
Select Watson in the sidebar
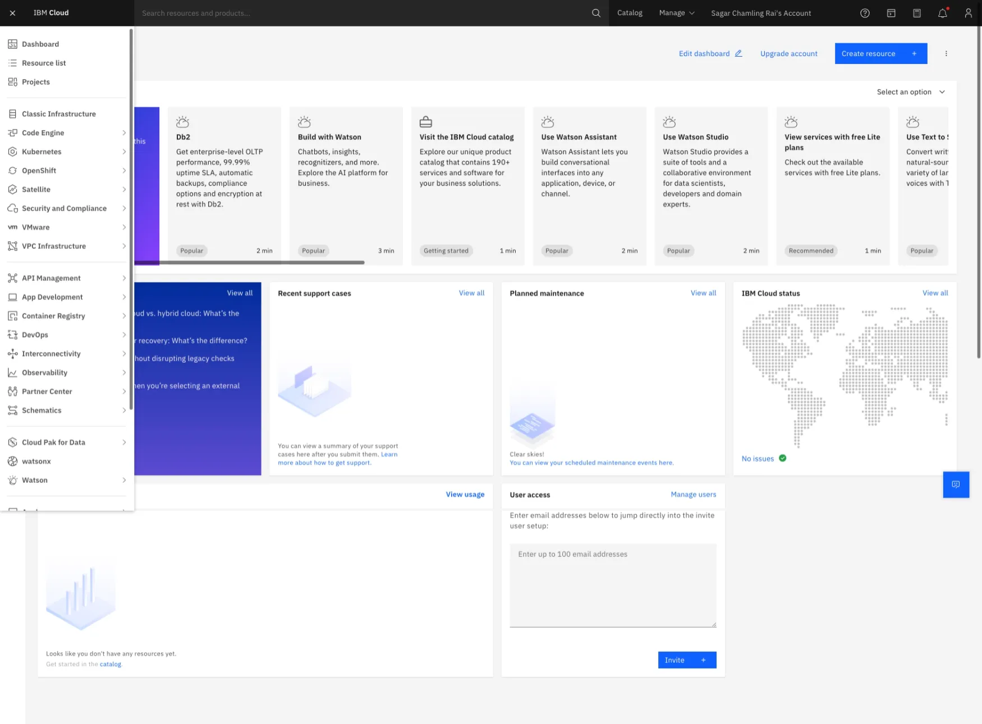click(67, 480)
